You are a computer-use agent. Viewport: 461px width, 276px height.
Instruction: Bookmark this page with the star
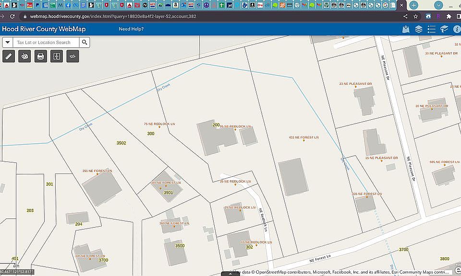(415, 16)
